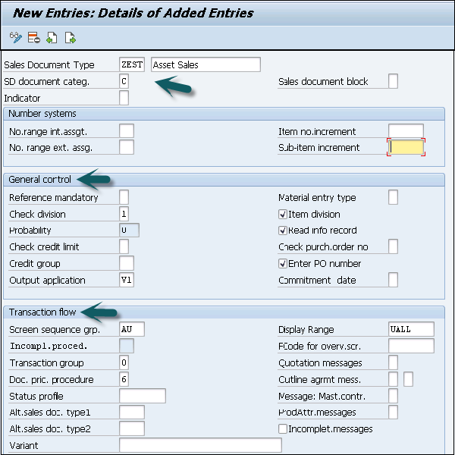Click the Output application field V1
455x455 pixels.
coord(127,281)
